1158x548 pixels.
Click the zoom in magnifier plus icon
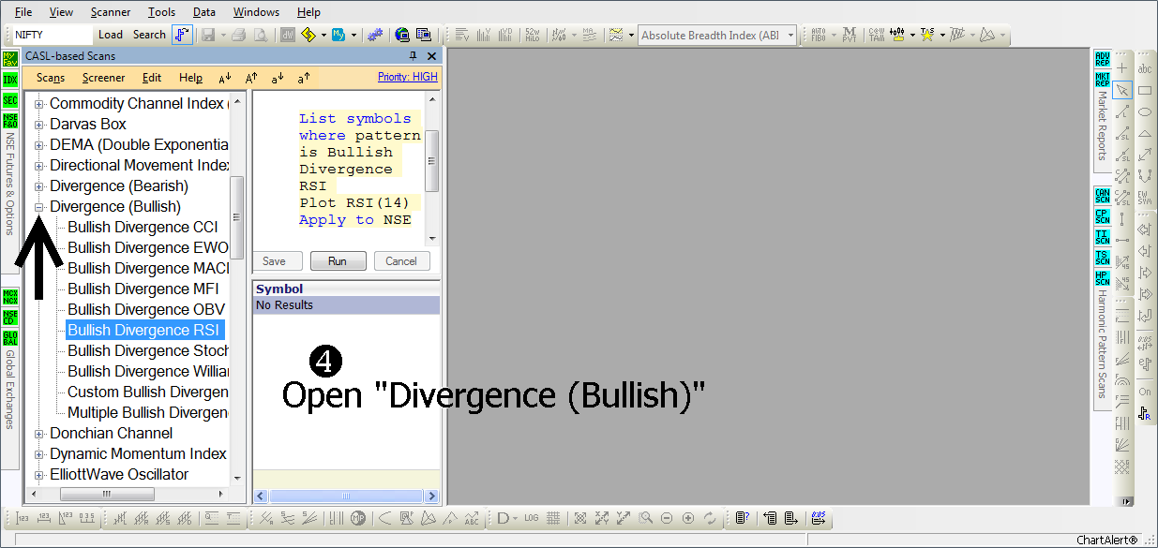(688, 518)
